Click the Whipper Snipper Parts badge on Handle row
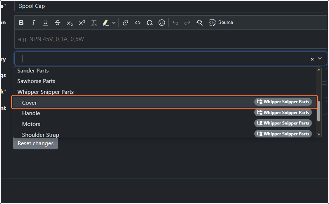Image resolution: width=329 pixels, height=204 pixels. tap(283, 112)
